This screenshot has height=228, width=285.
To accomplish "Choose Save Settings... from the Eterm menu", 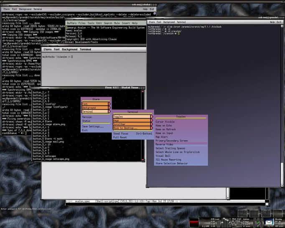I will [93, 126].
